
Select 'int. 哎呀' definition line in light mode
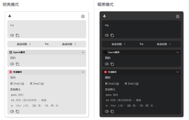(29, 100)
